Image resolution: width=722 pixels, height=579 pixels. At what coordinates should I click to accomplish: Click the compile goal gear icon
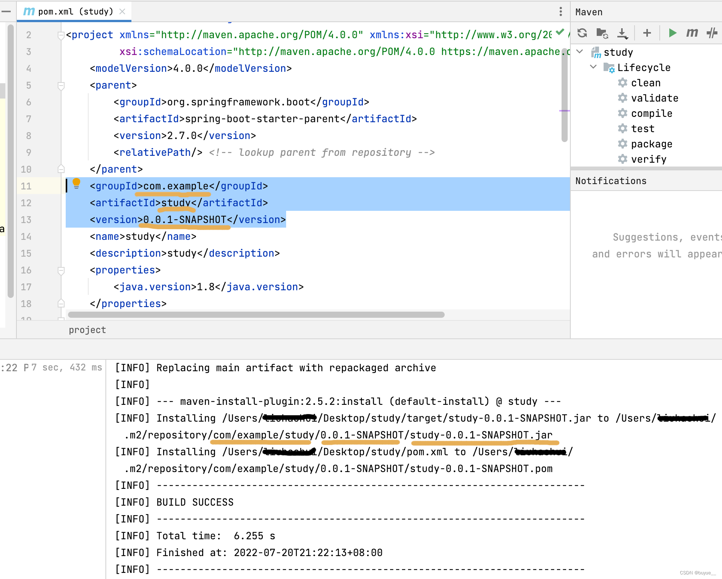coord(623,113)
